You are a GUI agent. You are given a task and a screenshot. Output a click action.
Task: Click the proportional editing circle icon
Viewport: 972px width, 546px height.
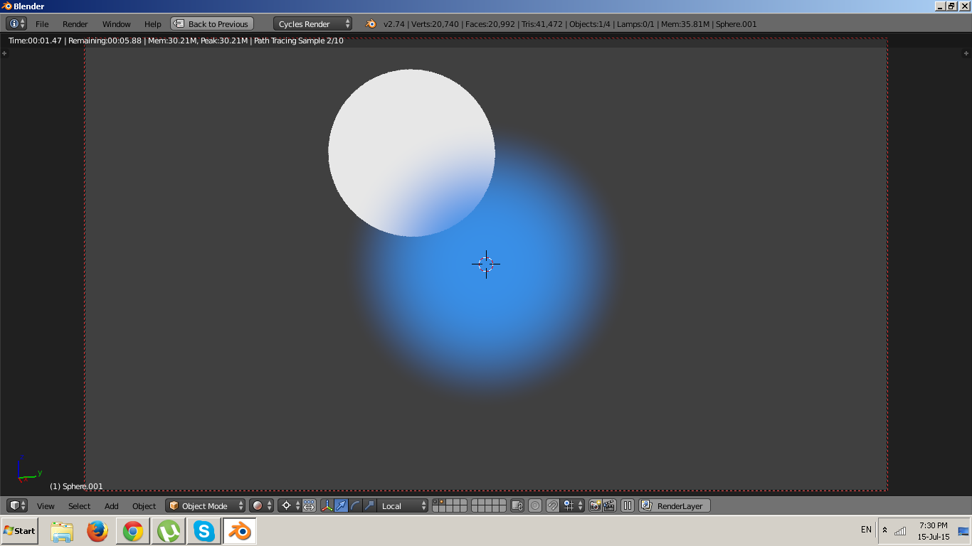point(535,505)
